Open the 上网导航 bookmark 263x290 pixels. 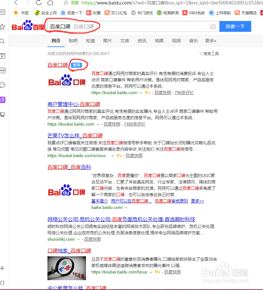(x=220, y=13)
